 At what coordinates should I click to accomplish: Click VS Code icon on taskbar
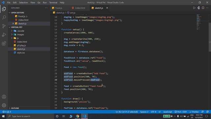click(84, 116)
